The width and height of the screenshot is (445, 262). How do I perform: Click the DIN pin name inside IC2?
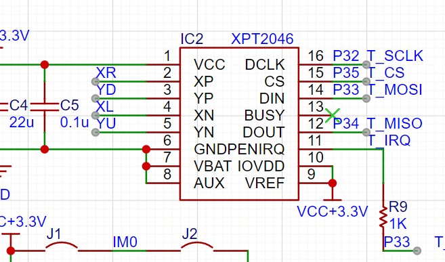point(272,98)
